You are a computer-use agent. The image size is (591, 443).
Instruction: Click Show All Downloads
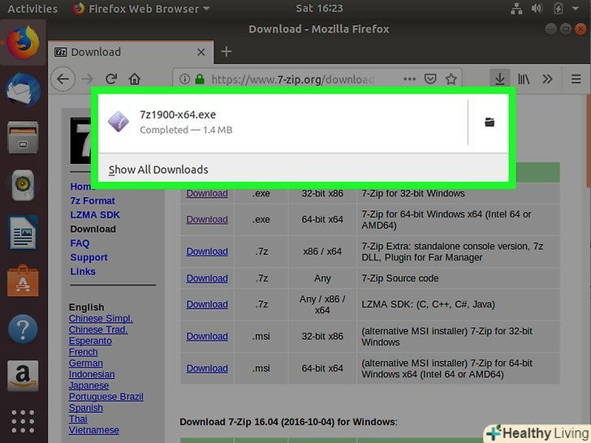158,170
